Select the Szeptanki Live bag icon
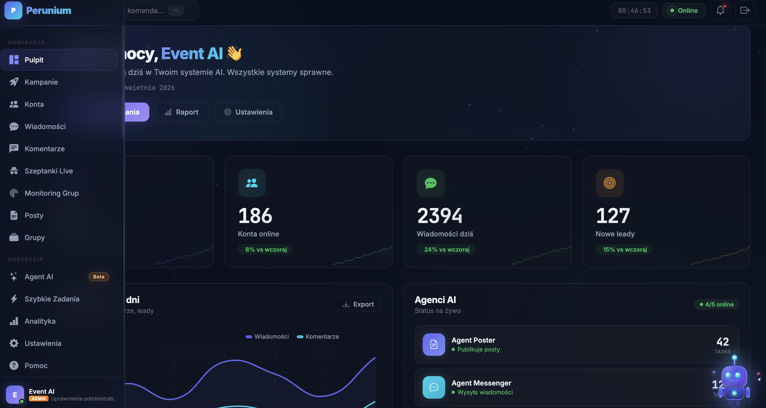This screenshot has height=408, width=766. pyautogui.click(x=14, y=171)
